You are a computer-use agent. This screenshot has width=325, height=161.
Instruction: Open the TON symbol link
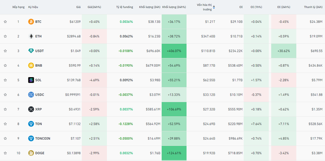pos(38,124)
